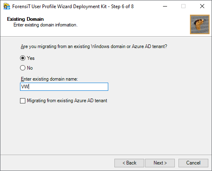Click the wizard title bar text
212x171 pixels.
click(x=73, y=7)
